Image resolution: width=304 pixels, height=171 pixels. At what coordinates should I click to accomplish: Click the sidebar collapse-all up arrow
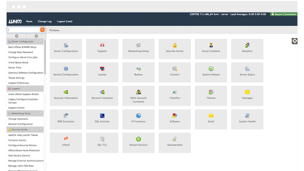point(16,36)
